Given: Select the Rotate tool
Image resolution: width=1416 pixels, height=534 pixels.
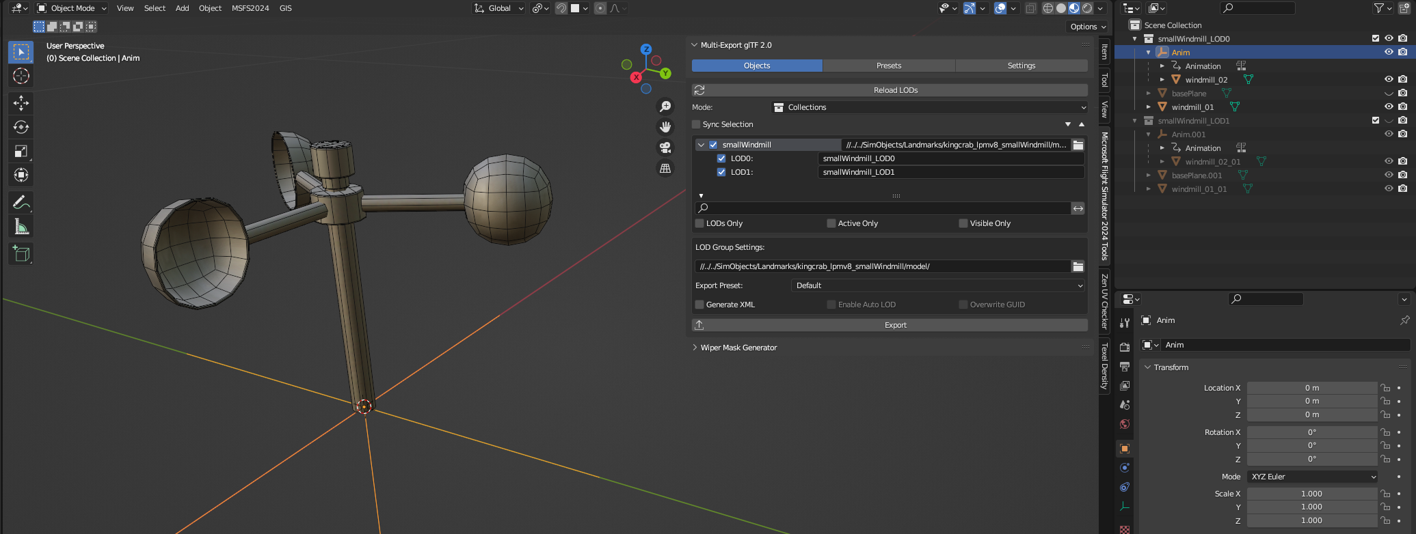Looking at the screenshot, I should pyautogui.click(x=21, y=127).
